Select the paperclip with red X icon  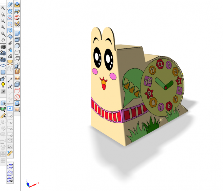click(x=10, y=56)
